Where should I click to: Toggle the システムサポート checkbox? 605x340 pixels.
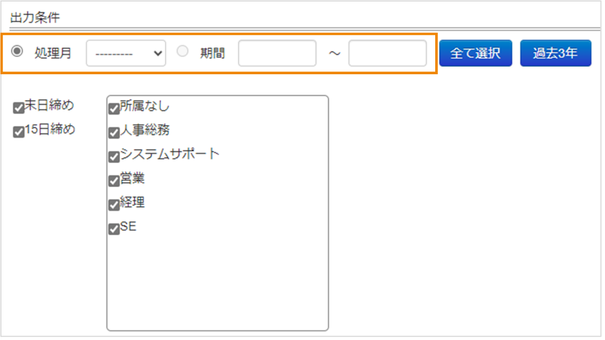[x=113, y=156]
